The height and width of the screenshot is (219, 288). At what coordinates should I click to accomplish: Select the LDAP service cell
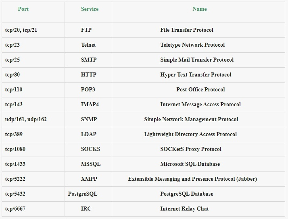click(x=88, y=134)
